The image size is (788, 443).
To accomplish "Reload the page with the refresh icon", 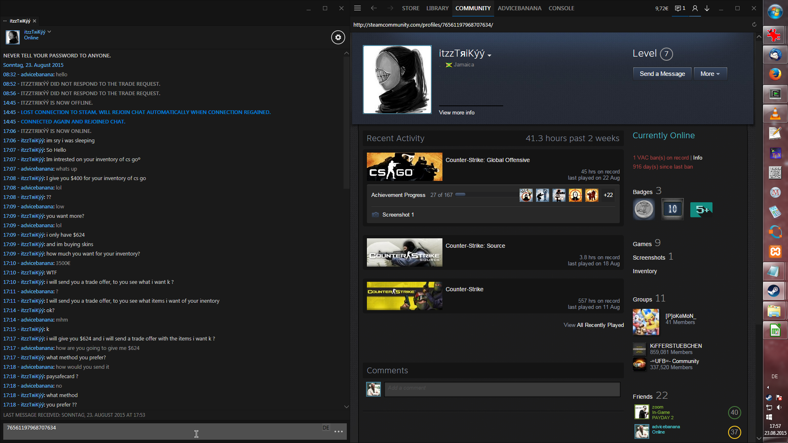I will pos(754,25).
